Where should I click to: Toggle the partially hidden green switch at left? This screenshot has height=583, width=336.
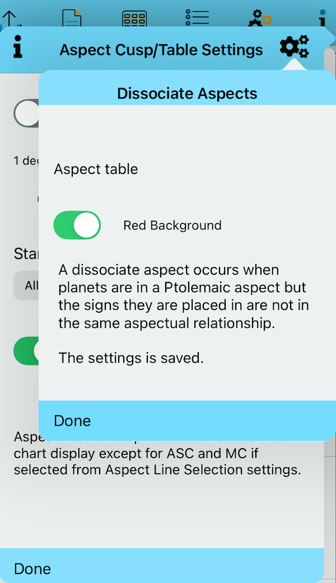(26, 351)
